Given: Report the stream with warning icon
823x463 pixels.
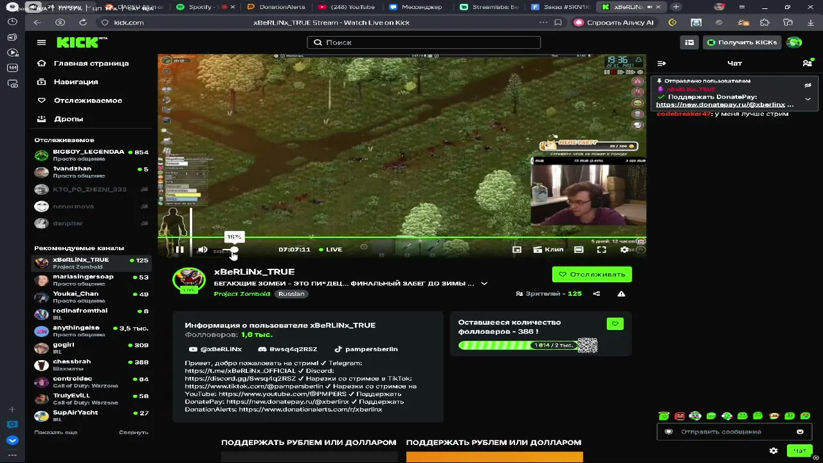Looking at the screenshot, I should [621, 294].
